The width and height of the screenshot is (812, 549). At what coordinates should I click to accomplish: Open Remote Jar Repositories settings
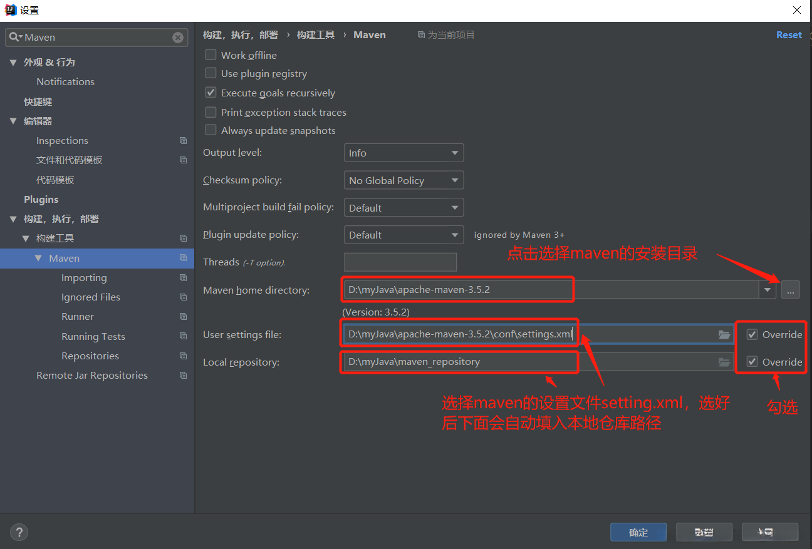click(x=92, y=376)
